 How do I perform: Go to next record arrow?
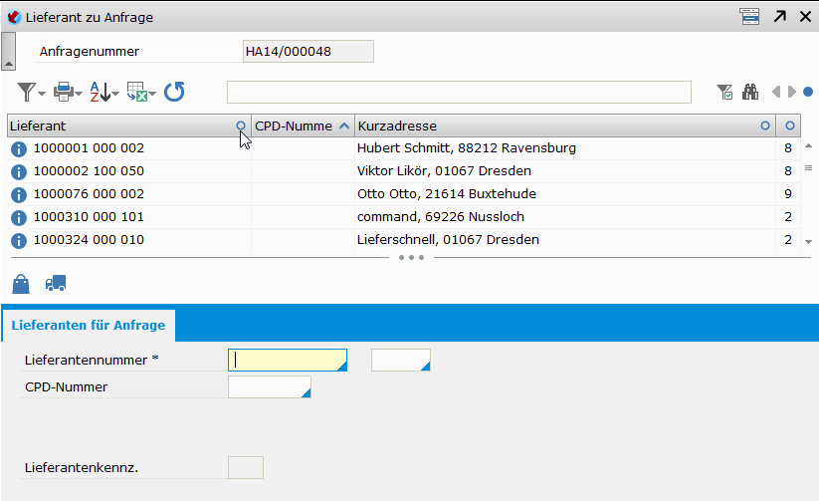[x=792, y=92]
